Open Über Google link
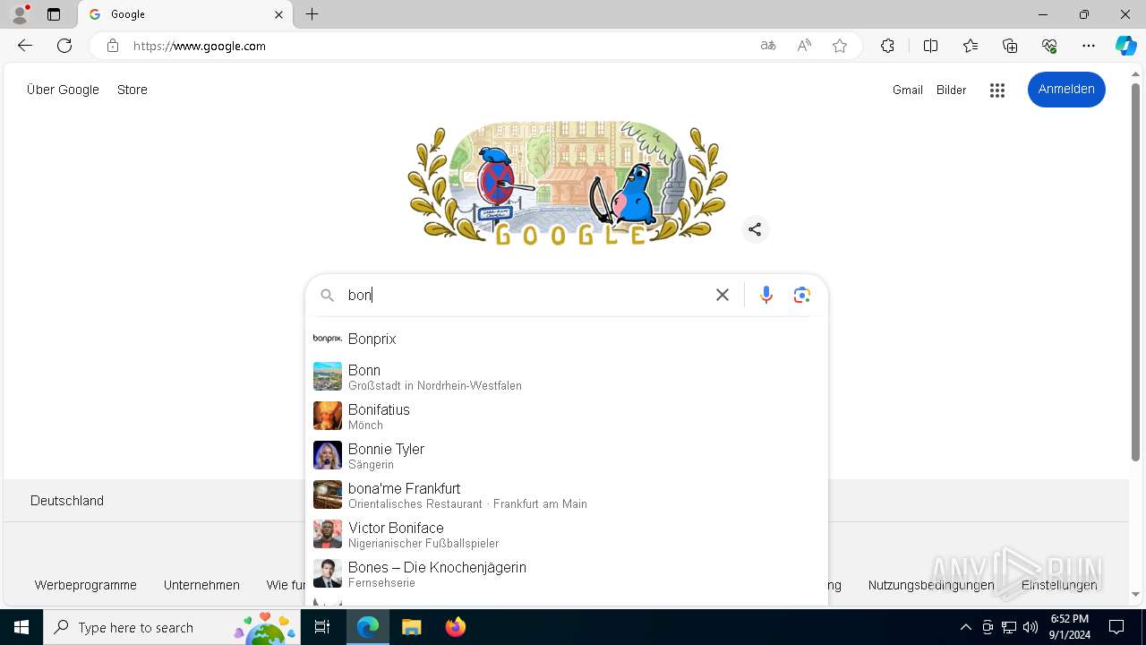Screen dimensions: 1146x645 point(63,90)
